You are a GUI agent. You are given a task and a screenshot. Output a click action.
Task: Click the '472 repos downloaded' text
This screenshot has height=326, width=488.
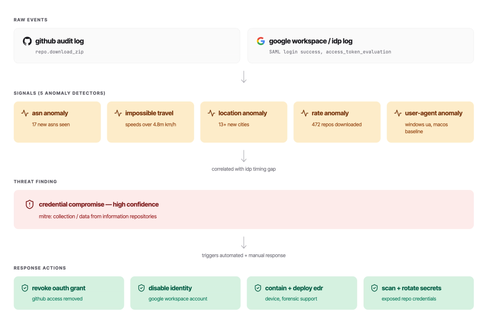point(337,124)
